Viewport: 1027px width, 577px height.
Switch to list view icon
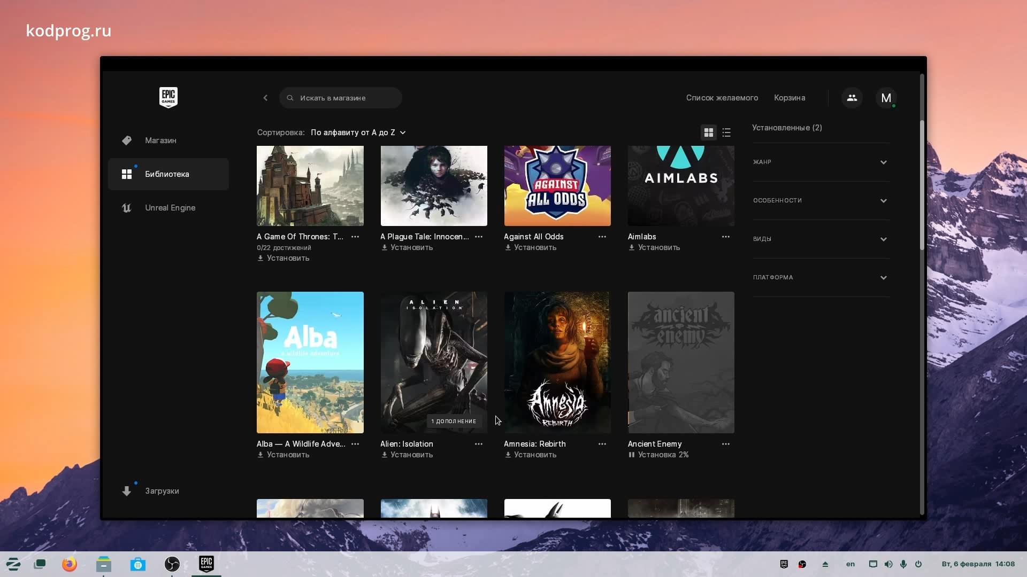[x=726, y=132]
